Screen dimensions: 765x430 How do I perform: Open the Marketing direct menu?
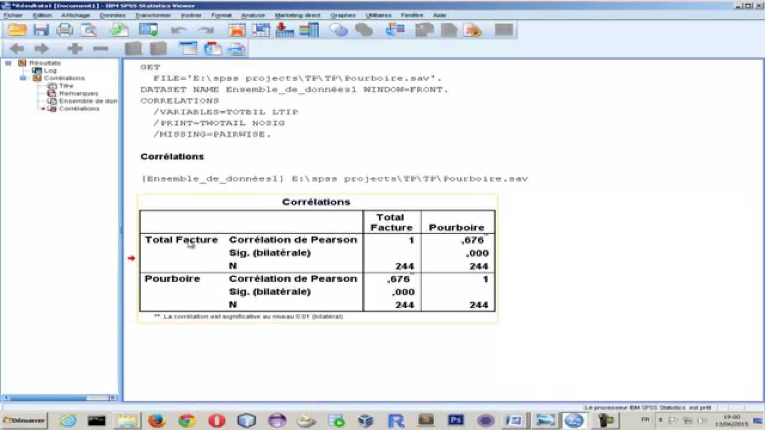coord(297,15)
